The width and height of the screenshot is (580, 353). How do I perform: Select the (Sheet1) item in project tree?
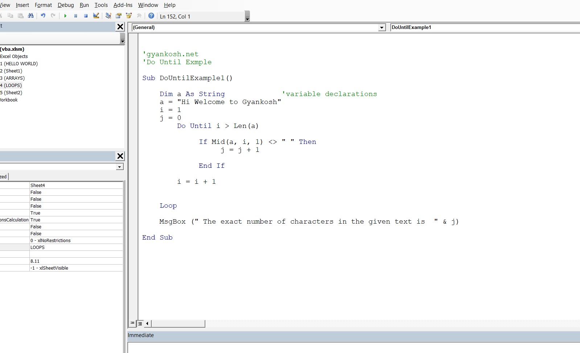pos(11,71)
